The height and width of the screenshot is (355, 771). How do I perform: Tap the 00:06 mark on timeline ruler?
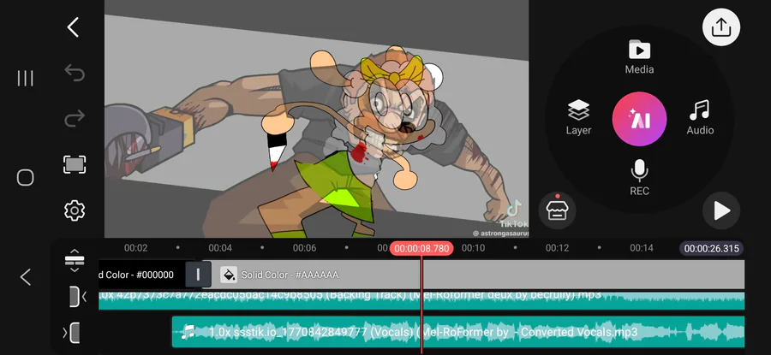pyautogui.click(x=304, y=248)
